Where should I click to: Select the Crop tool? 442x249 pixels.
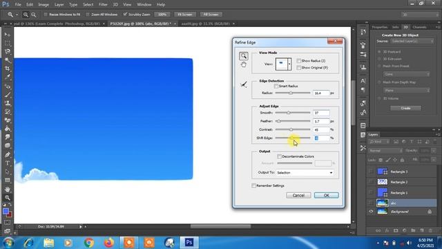pos(8,68)
